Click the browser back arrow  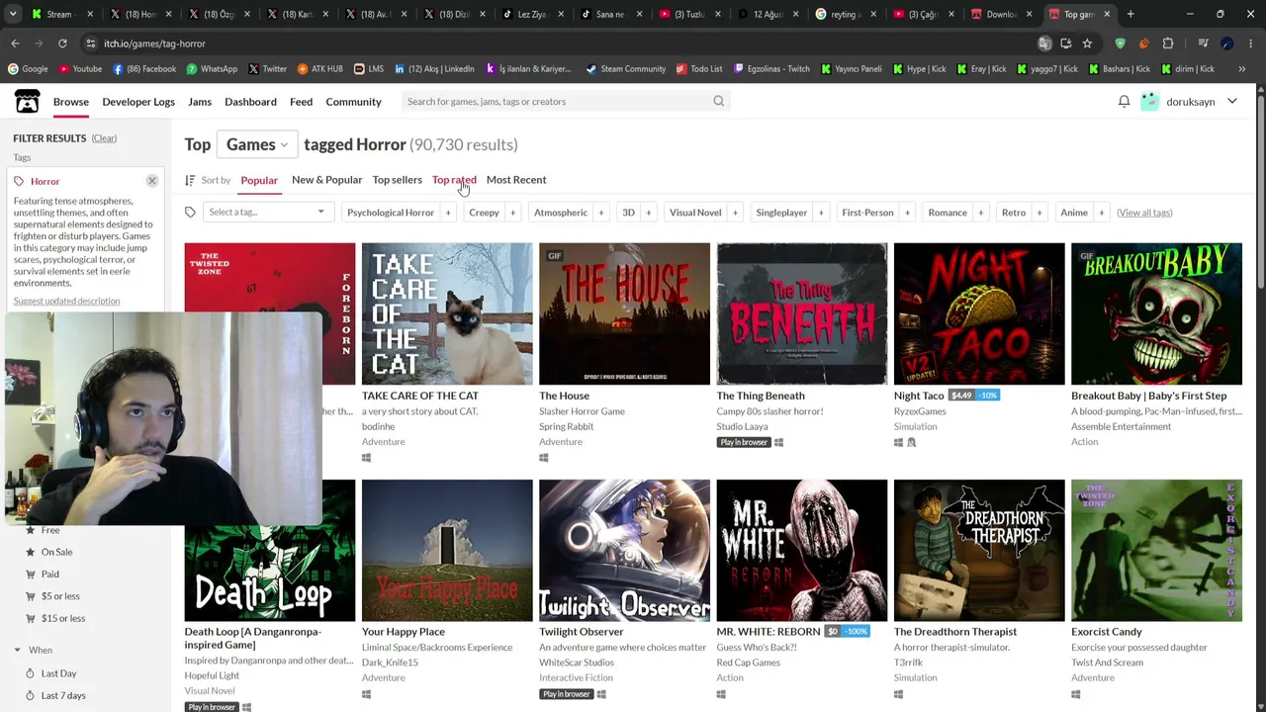(15, 44)
